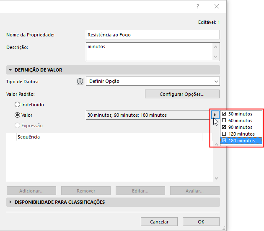Click the Sequência column header
The image size is (264, 231).
pos(109,137)
